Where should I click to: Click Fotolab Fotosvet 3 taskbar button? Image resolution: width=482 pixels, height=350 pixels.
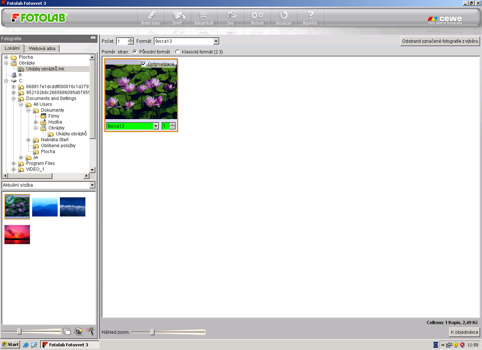[x=69, y=345]
